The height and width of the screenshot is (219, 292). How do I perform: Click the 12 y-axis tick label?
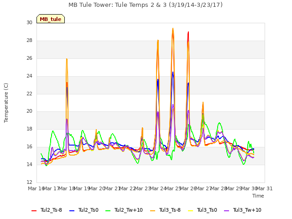(x=29, y=182)
